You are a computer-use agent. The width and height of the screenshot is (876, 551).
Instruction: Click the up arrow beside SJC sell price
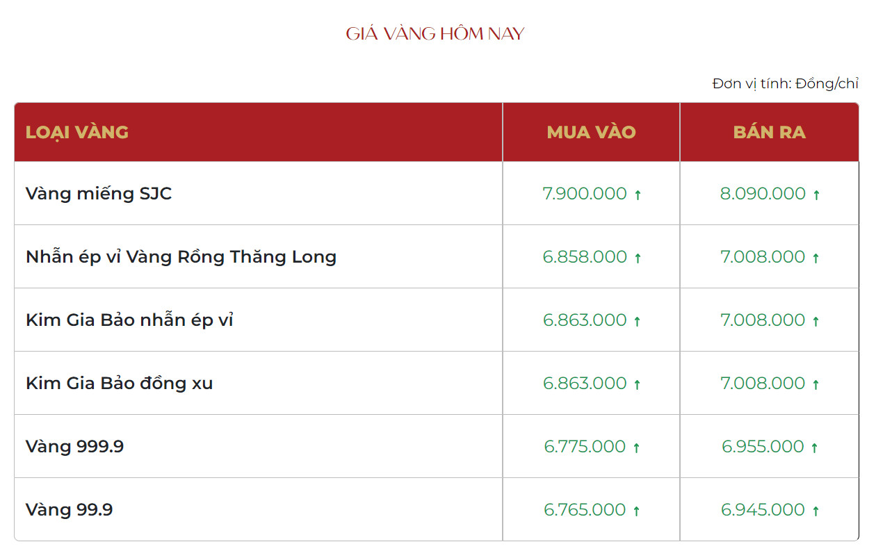[816, 195]
